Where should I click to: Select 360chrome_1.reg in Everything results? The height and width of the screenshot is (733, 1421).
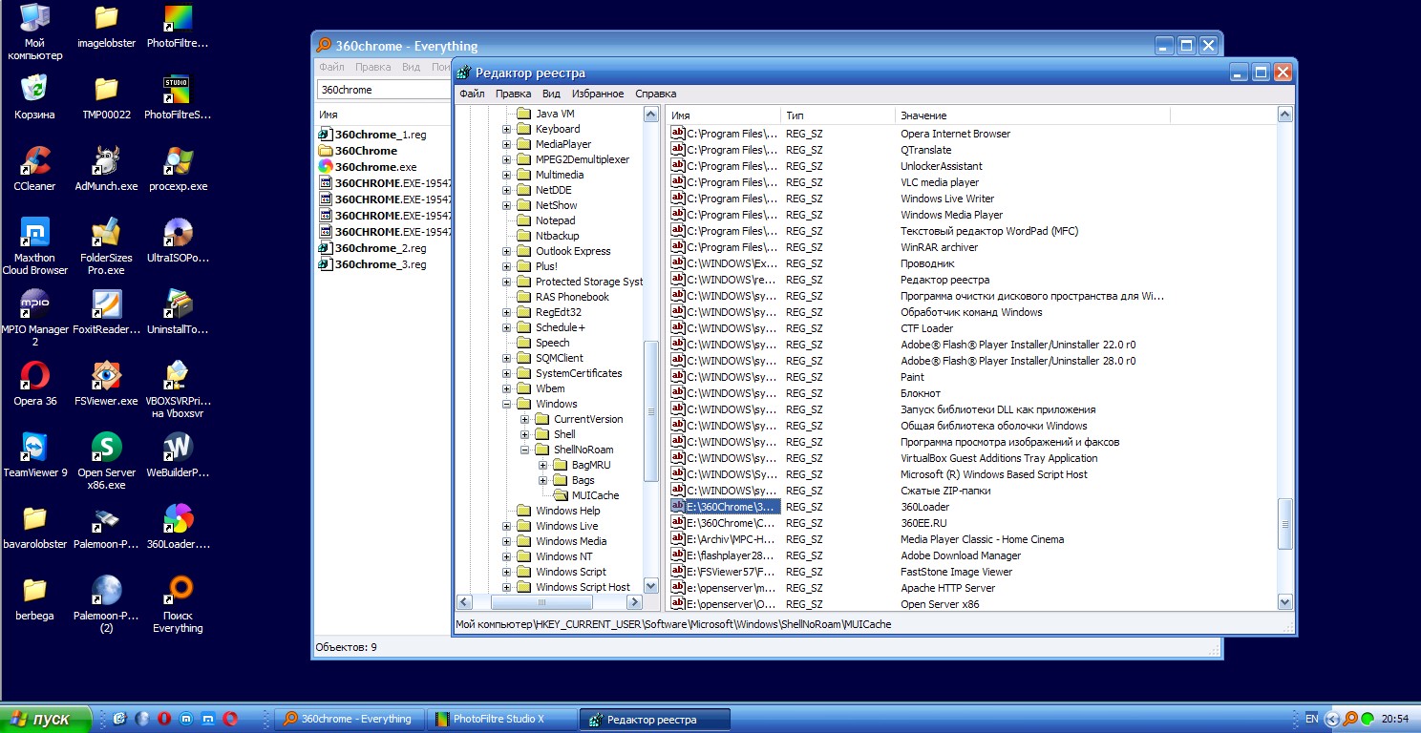click(x=380, y=135)
